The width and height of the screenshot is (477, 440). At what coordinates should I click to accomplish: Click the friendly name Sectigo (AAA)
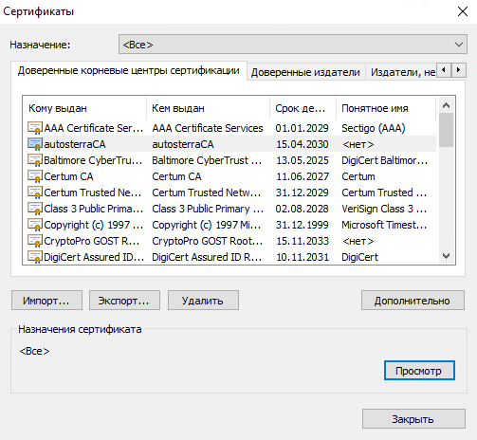point(374,128)
